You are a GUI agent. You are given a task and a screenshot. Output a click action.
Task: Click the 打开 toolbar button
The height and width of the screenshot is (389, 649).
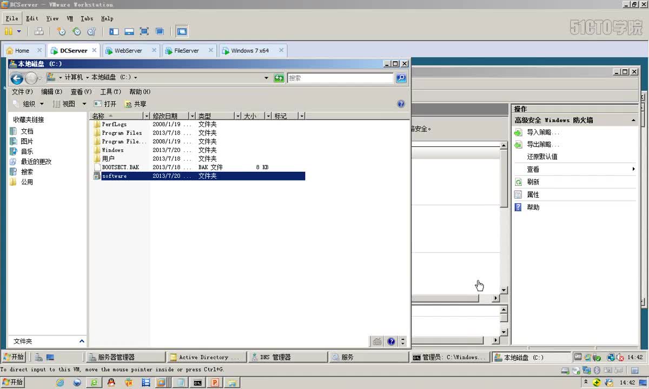(x=105, y=104)
